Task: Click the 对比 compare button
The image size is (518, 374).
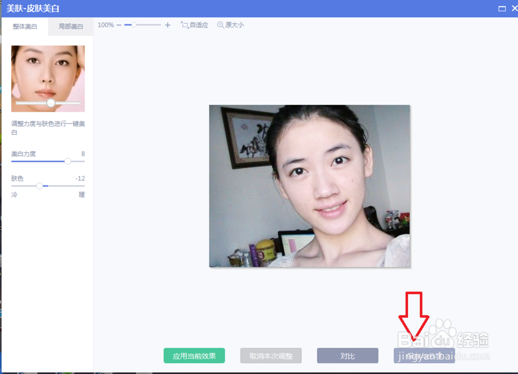Action: (347, 355)
